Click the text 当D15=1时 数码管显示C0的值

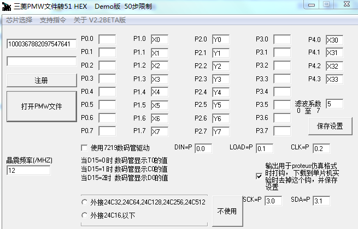pyautogui.click(x=124, y=169)
